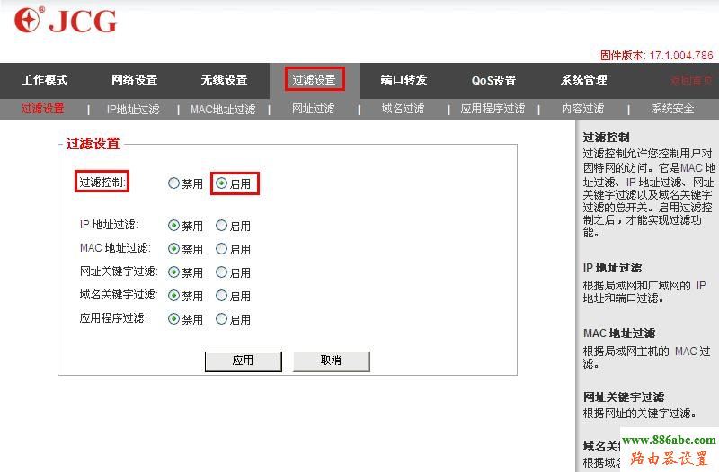The image size is (719, 472).
Task: Open the 系统管理 menu tab
Action: [x=583, y=80]
